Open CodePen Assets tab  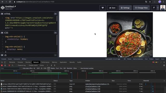point(10,59)
